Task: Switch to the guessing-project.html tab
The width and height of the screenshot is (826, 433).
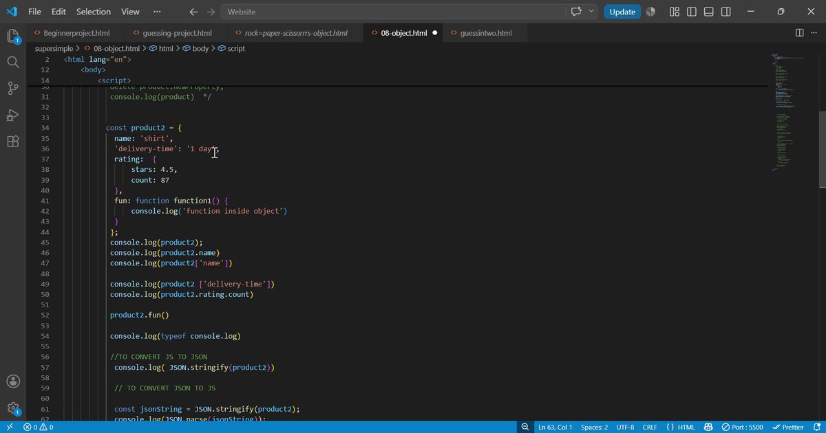Action: click(177, 33)
